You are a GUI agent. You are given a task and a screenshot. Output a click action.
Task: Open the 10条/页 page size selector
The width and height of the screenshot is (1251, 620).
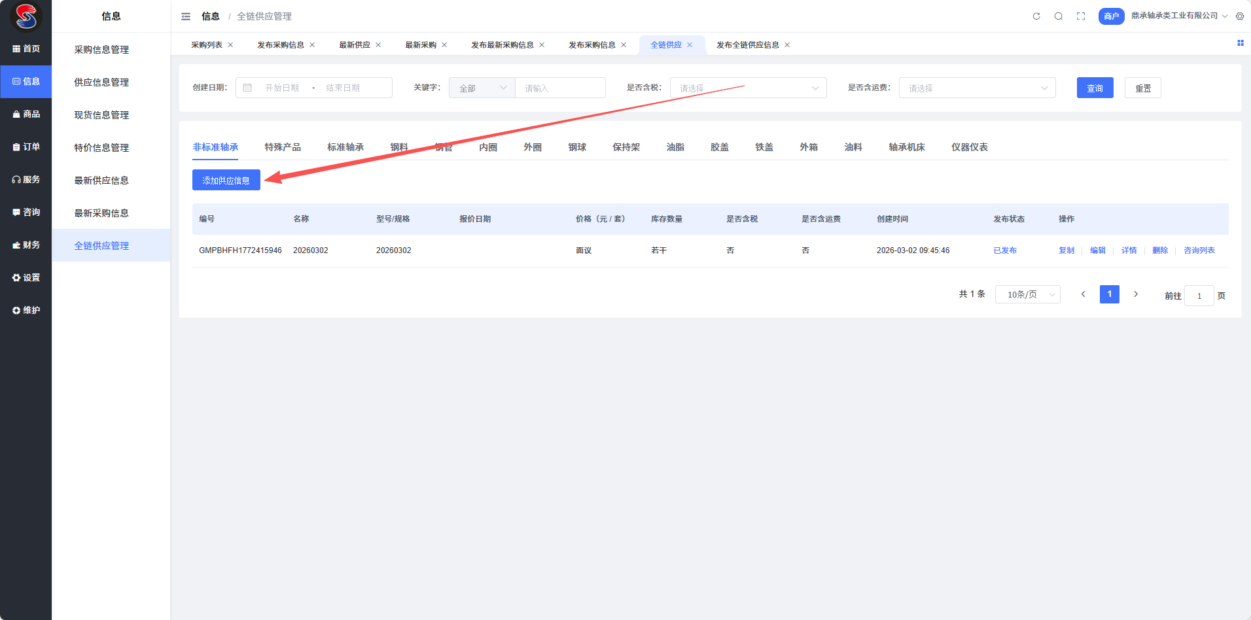tap(1027, 294)
